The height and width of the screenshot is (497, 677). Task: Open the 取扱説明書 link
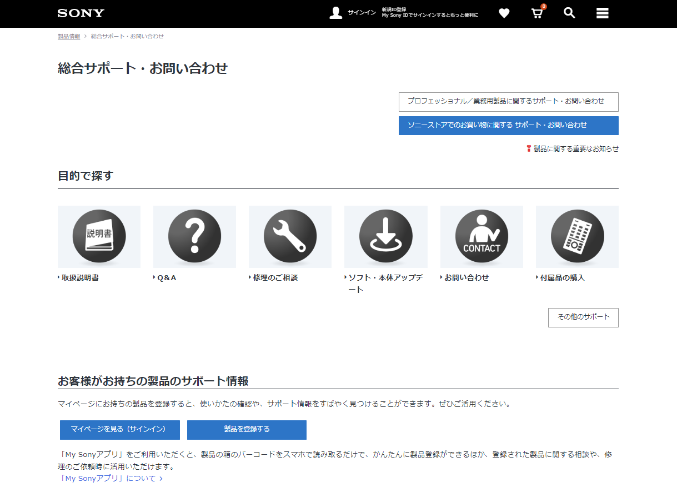pyautogui.click(x=80, y=277)
